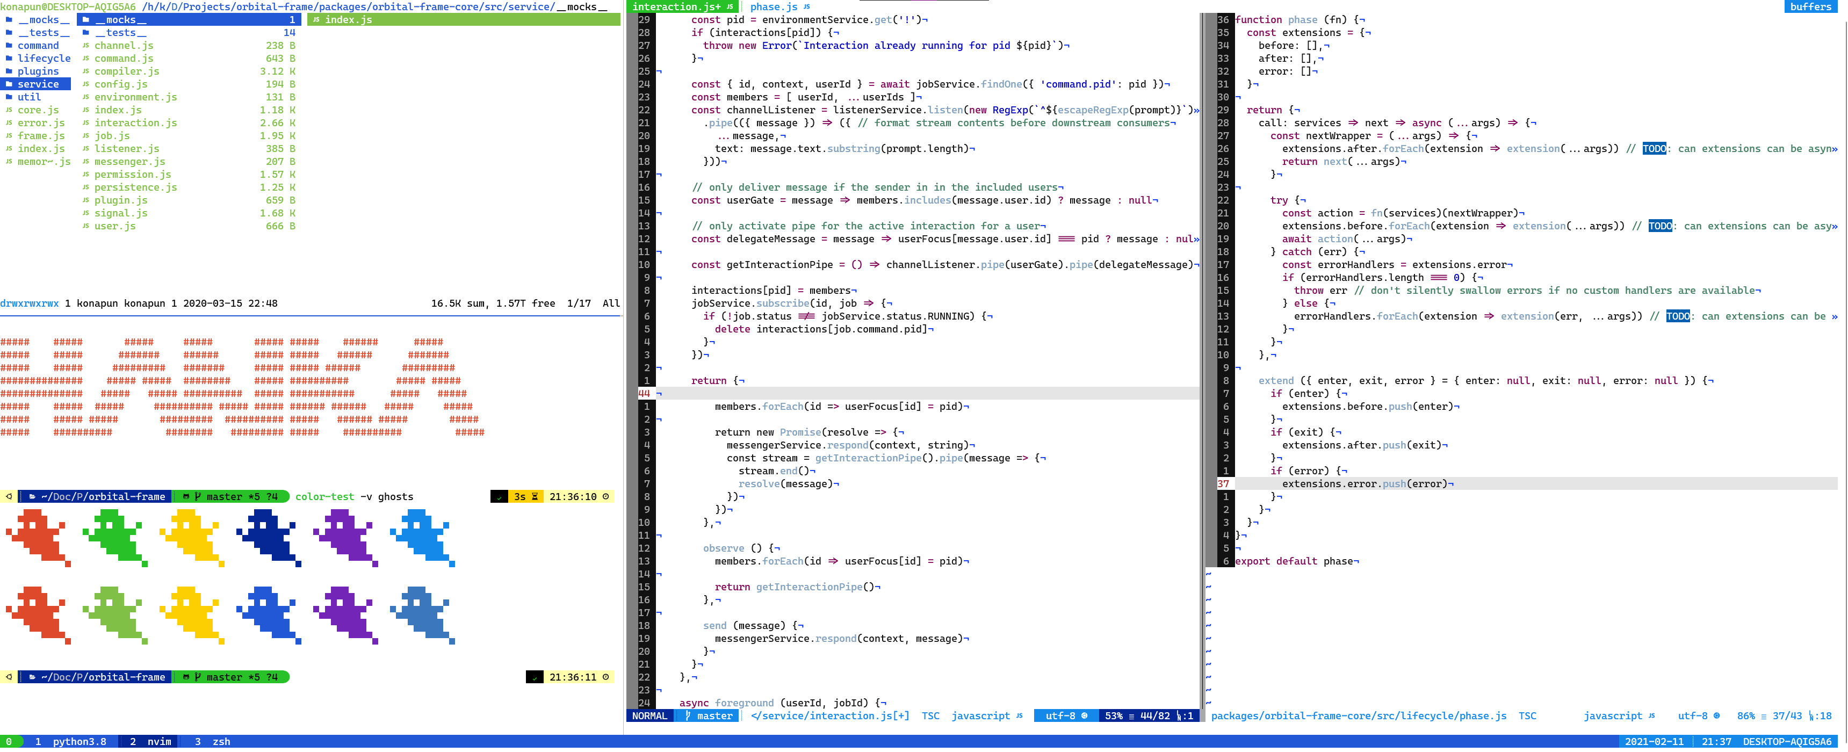The height and width of the screenshot is (752, 1848).
Task: Expand the util directory
Action: coord(28,97)
